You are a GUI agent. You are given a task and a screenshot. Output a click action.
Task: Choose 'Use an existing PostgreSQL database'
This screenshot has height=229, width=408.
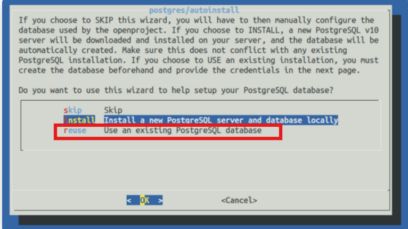click(182, 130)
